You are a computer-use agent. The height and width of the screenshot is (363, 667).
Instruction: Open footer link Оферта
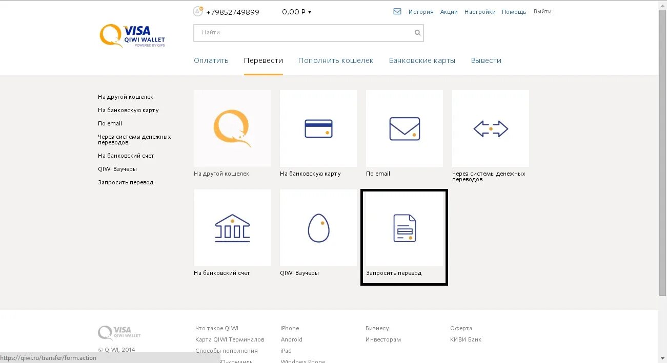(x=461, y=328)
